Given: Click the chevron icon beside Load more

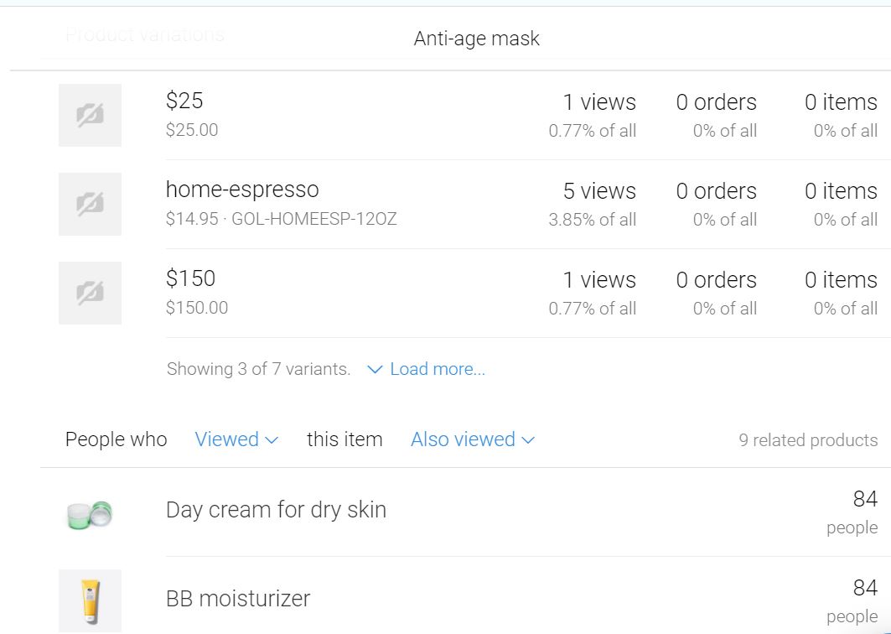Looking at the screenshot, I should pos(375,370).
